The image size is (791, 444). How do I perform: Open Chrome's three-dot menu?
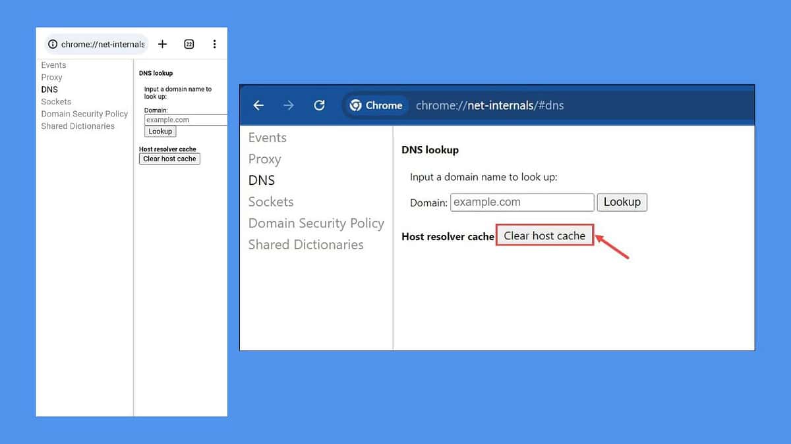214,44
